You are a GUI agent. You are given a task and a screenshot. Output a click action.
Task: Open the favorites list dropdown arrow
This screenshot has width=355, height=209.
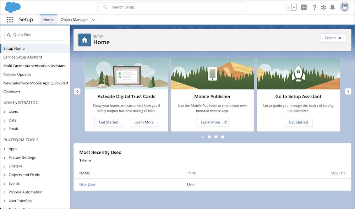pos(294,7)
